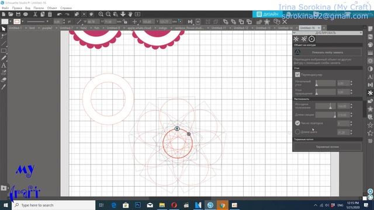Viewport: 374px width, 210px height.
Task: Adjust the Начальный угол value stepper
Action: 351,83
